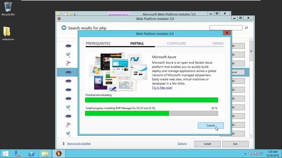This screenshot has width=282, height=158.
Task: Select the highlighted PHP icon in the selected row
Action: tap(68, 72)
